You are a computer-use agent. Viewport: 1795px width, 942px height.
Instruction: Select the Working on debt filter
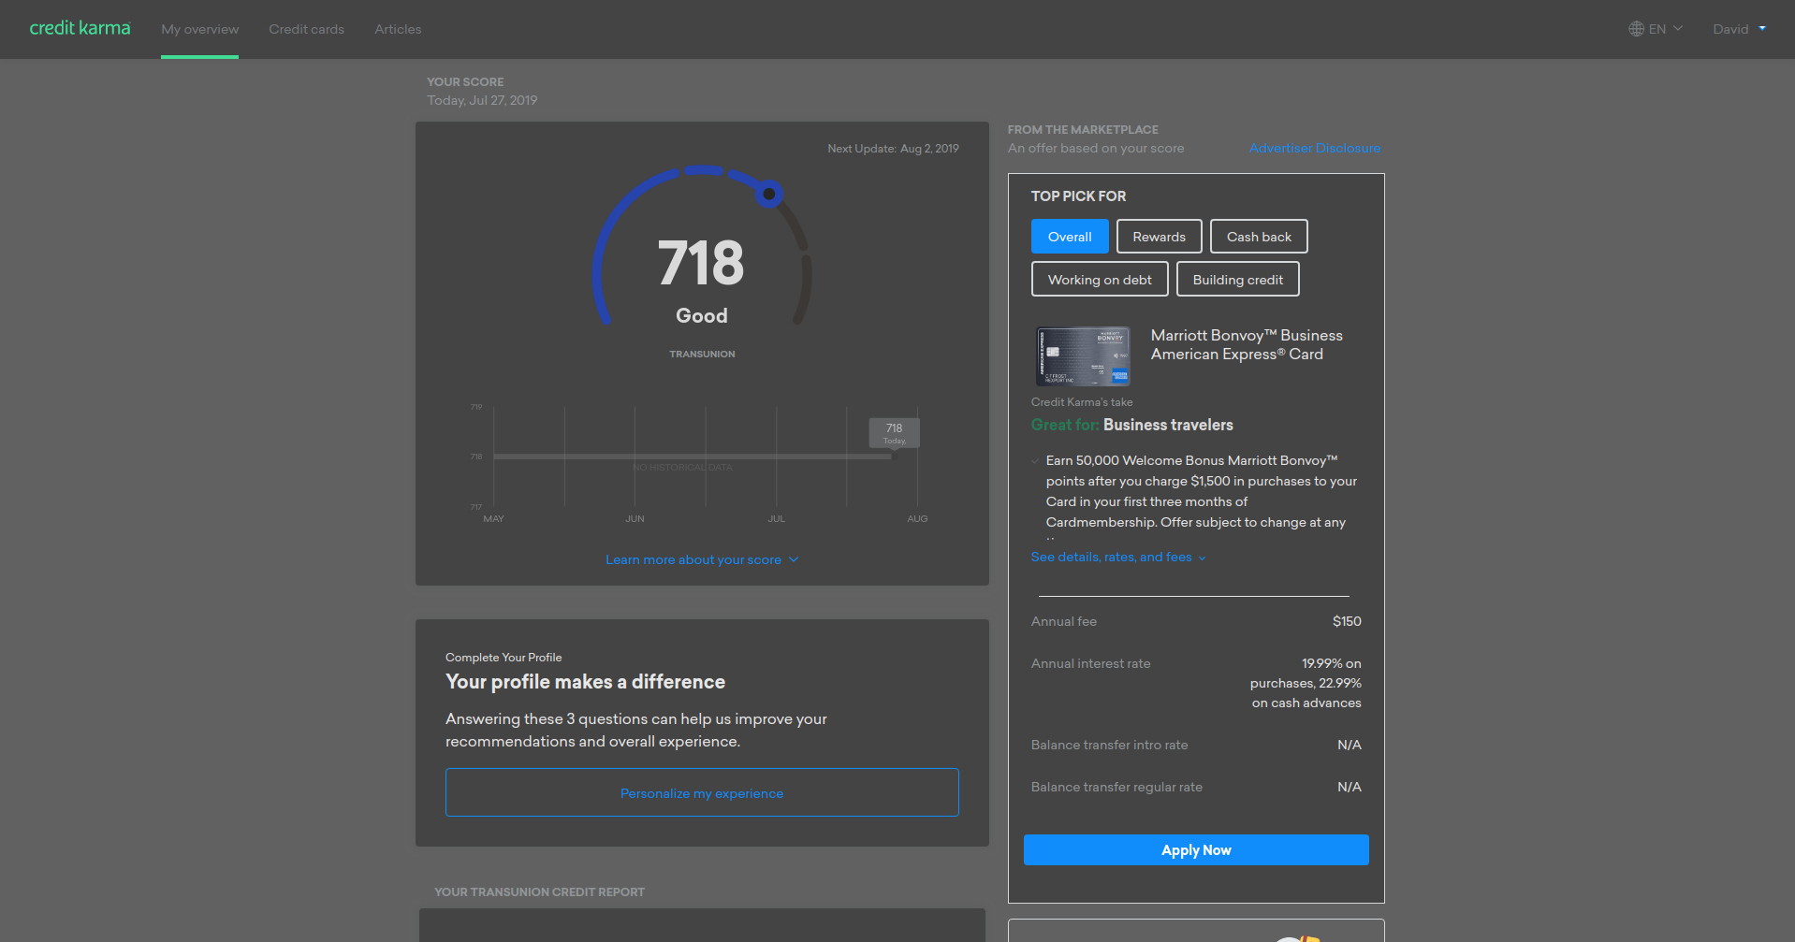tap(1100, 280)
